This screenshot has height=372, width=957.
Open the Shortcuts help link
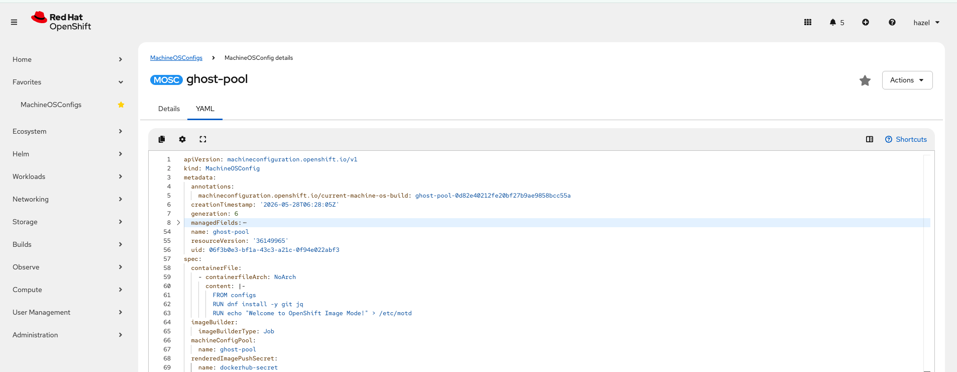[x=906, y=139]
